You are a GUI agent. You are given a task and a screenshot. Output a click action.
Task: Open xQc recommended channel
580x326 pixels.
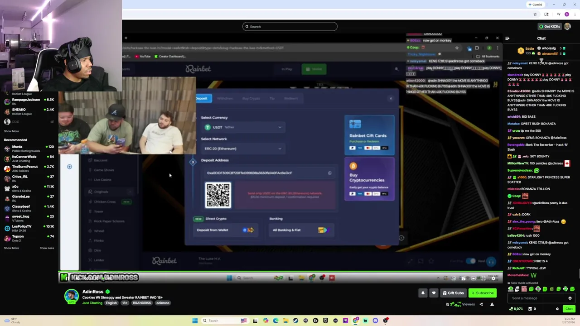click(x=29, y=188)
